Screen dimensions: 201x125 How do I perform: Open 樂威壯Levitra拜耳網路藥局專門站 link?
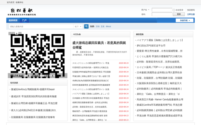click(160, 105)
